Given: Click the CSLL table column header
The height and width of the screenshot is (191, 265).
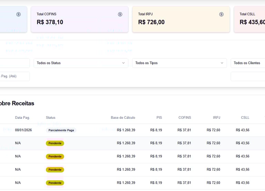Looking at the screenshot, I should click(x=245, y=117).
